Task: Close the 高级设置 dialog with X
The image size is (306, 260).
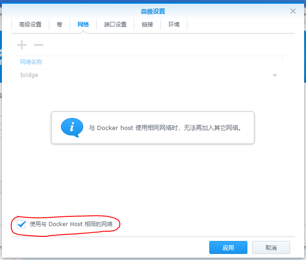Action: coord(293,11)
